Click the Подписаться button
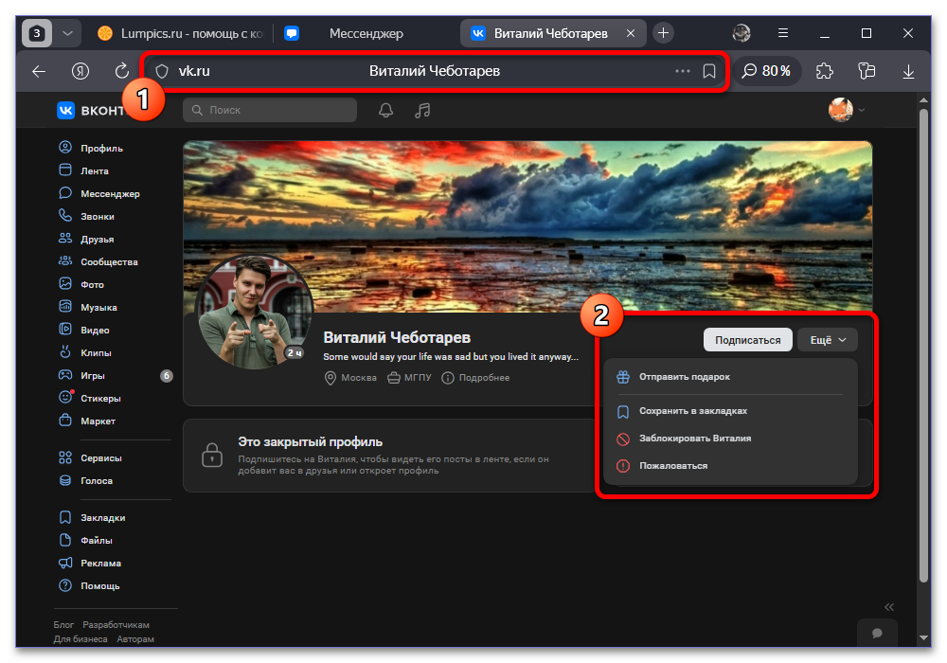 coord(748,340)
